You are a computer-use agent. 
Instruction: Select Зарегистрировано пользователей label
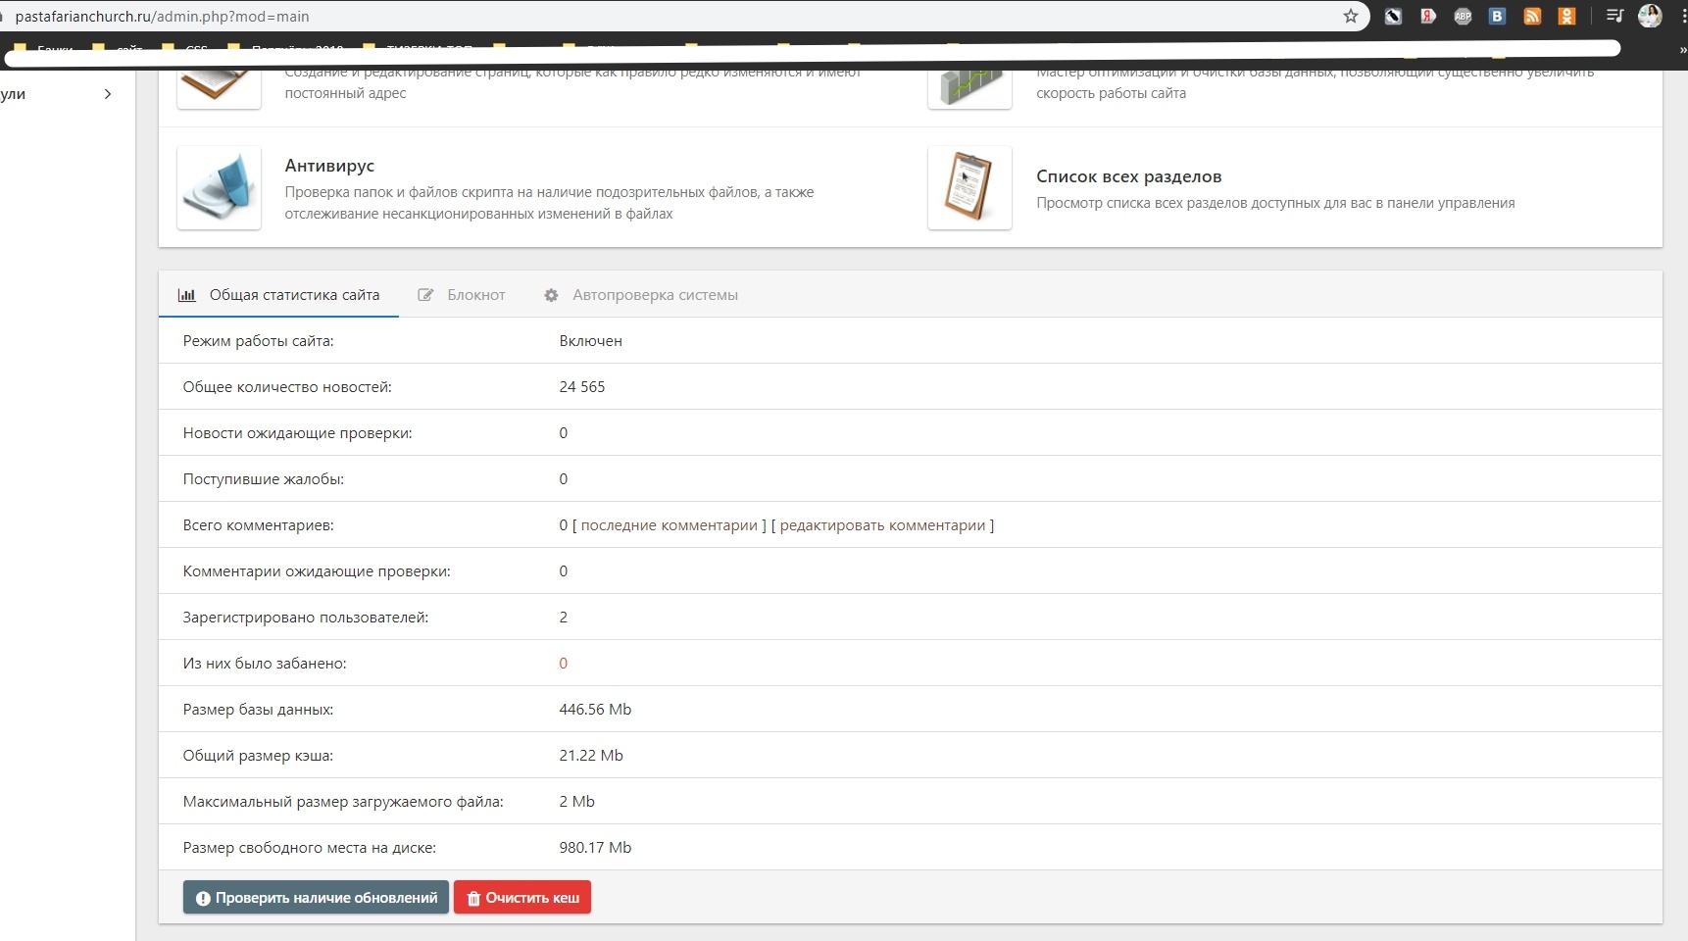(305, 618)
